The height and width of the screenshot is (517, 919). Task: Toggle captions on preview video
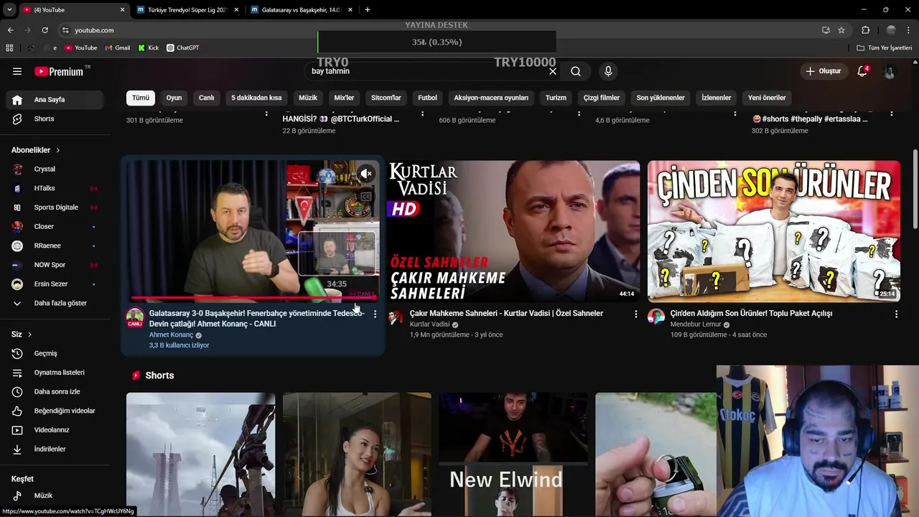point(366,196)
